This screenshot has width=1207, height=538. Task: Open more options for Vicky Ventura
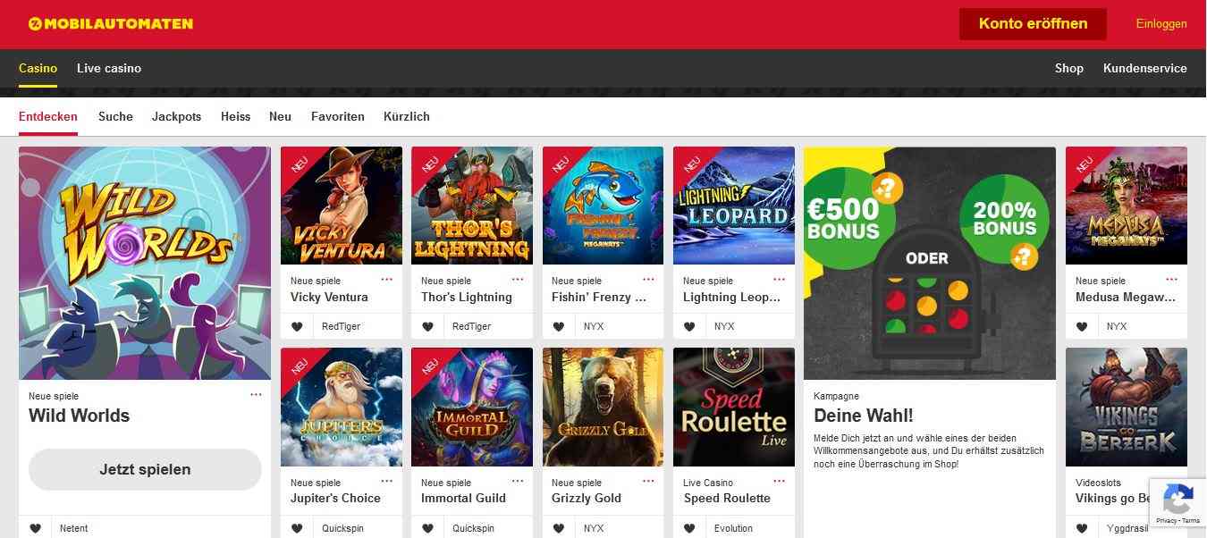pos(386,280)
